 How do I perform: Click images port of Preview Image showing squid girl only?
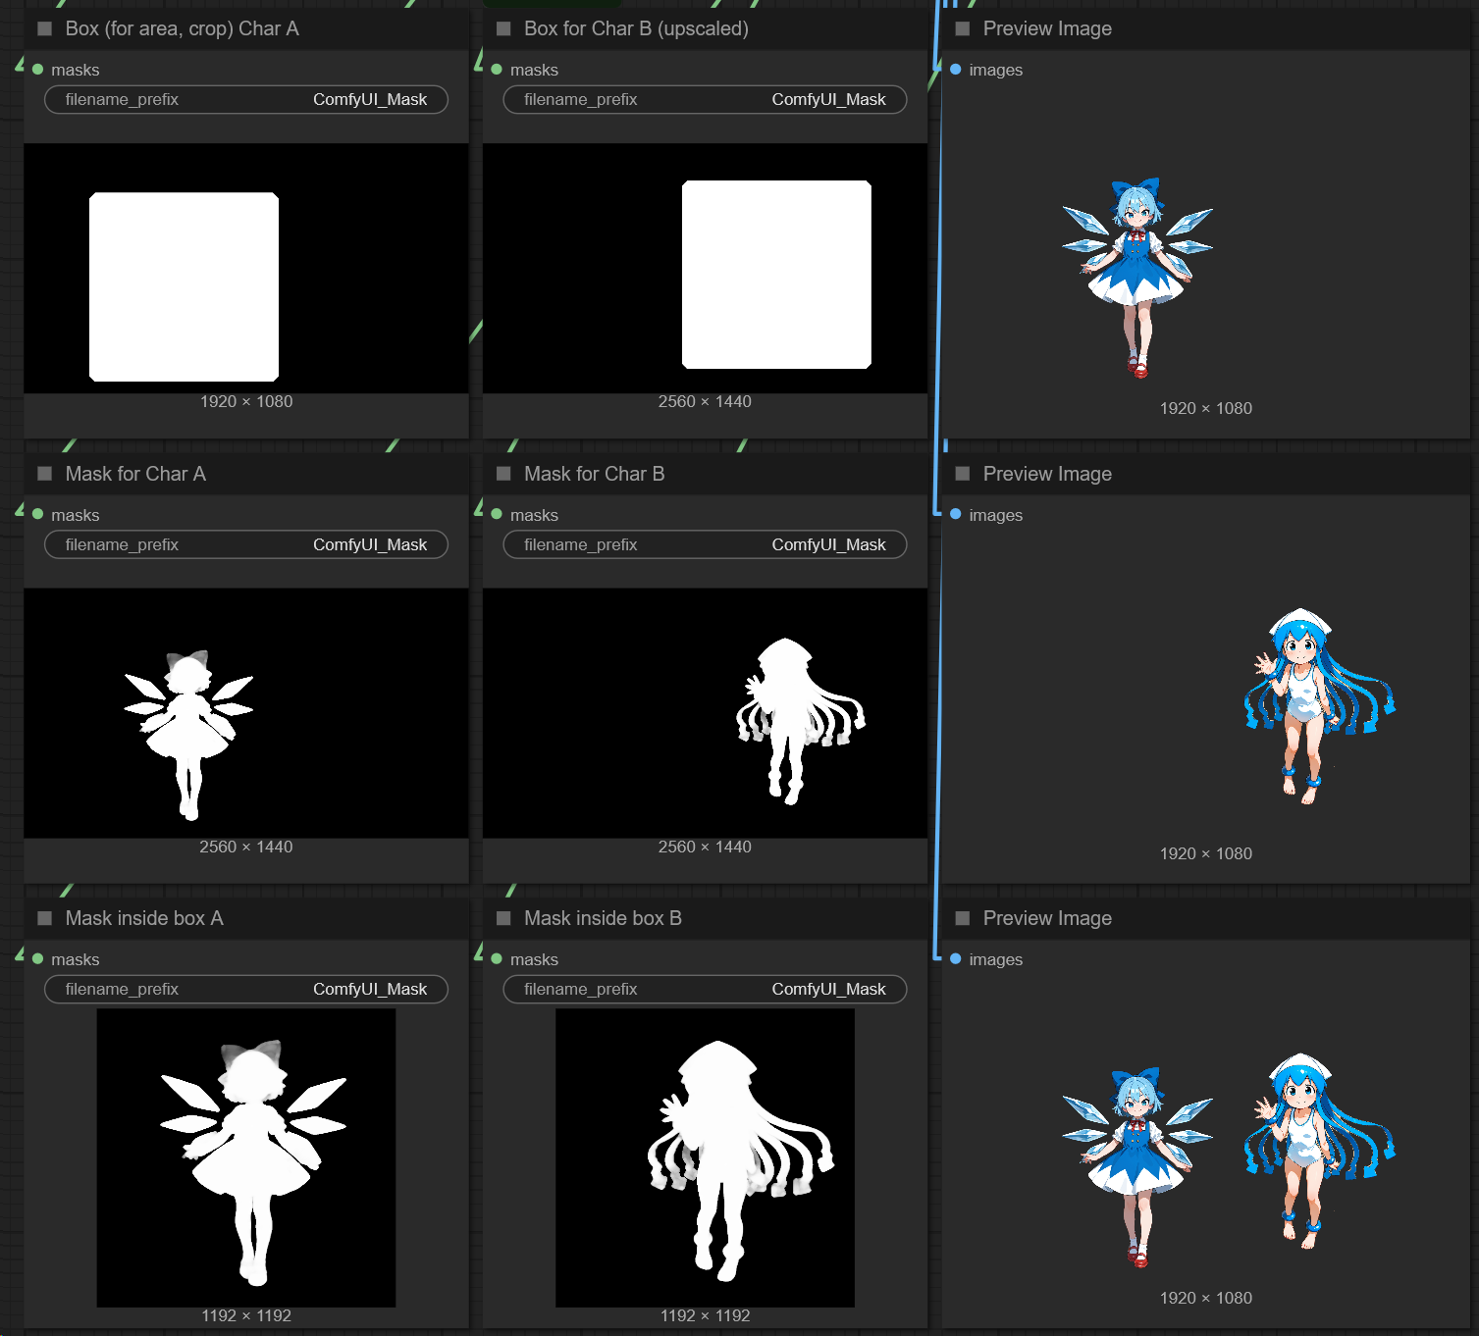coord(956,514)
